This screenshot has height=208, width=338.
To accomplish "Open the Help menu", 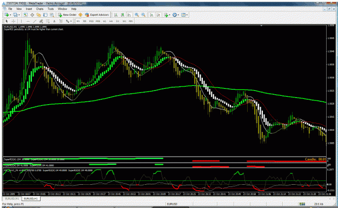I will point(74,9).
